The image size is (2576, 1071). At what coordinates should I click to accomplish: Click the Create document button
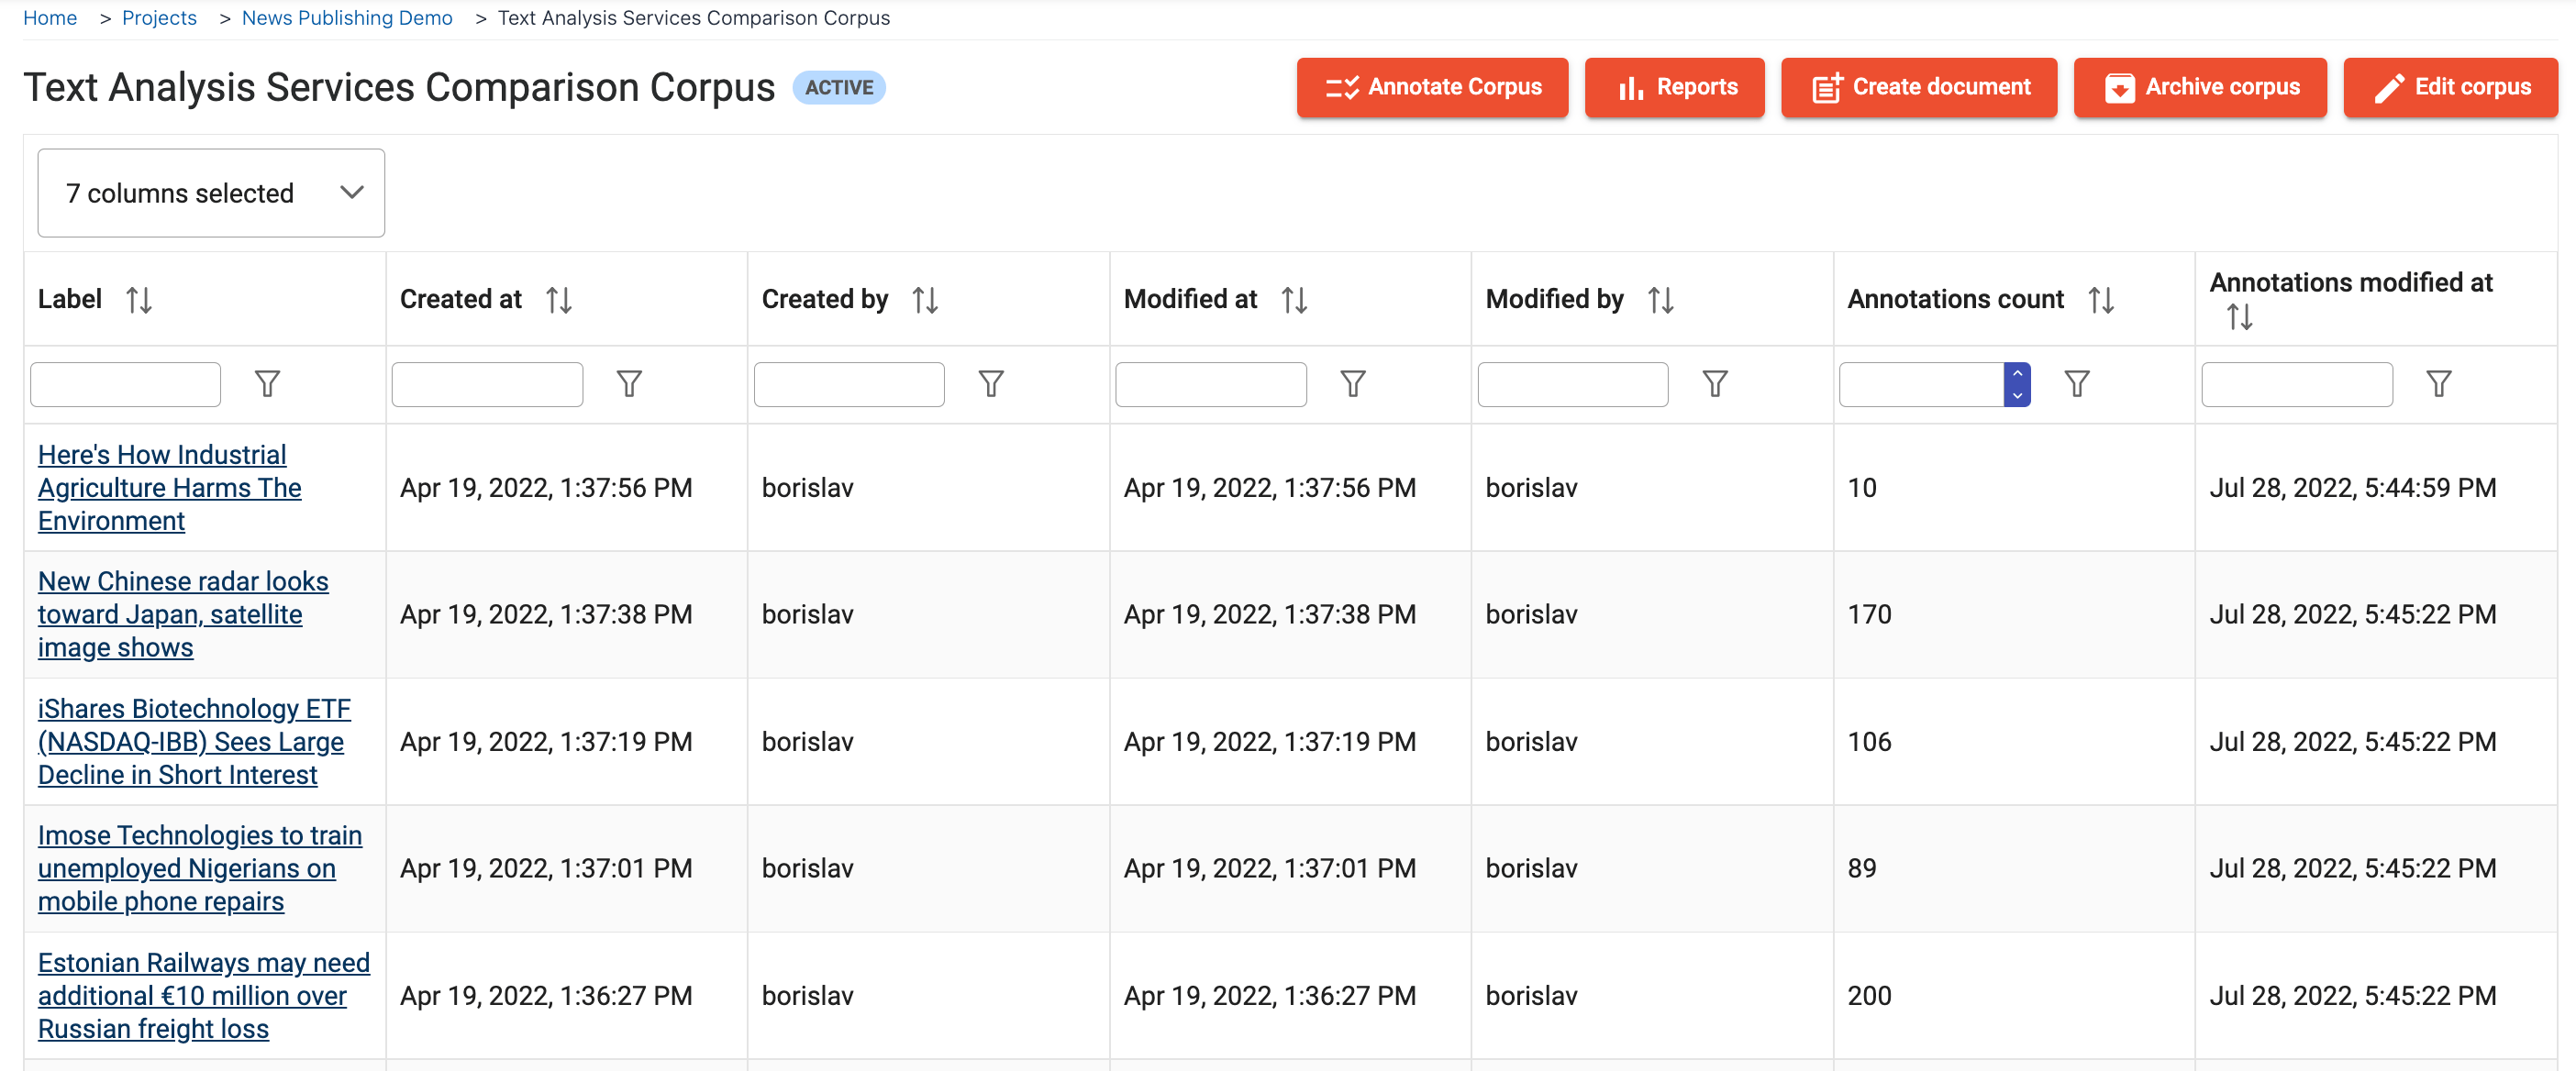click(1918, 88)
